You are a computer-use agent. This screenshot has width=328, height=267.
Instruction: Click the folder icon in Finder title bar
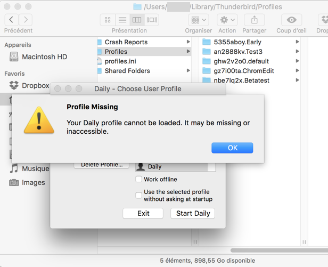pyautogui.click(x=137, y=7)
